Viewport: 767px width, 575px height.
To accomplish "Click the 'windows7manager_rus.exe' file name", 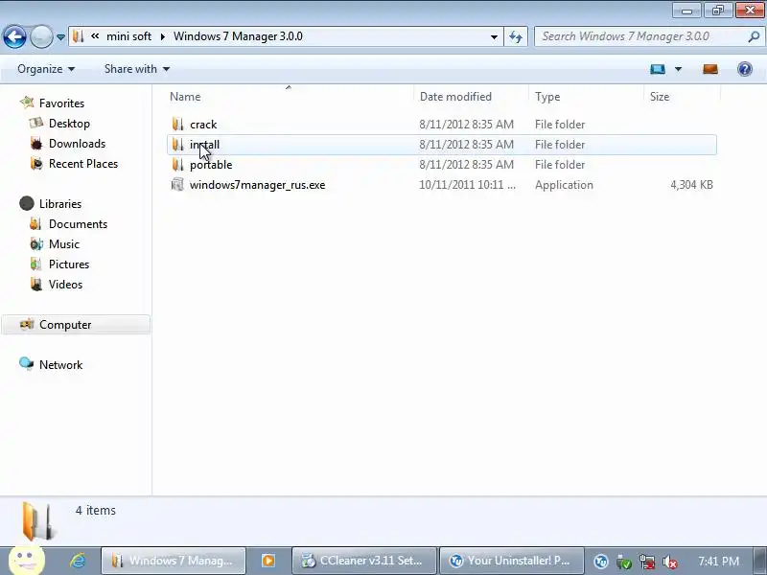I will pyautogui.click(x=257, y=185).
